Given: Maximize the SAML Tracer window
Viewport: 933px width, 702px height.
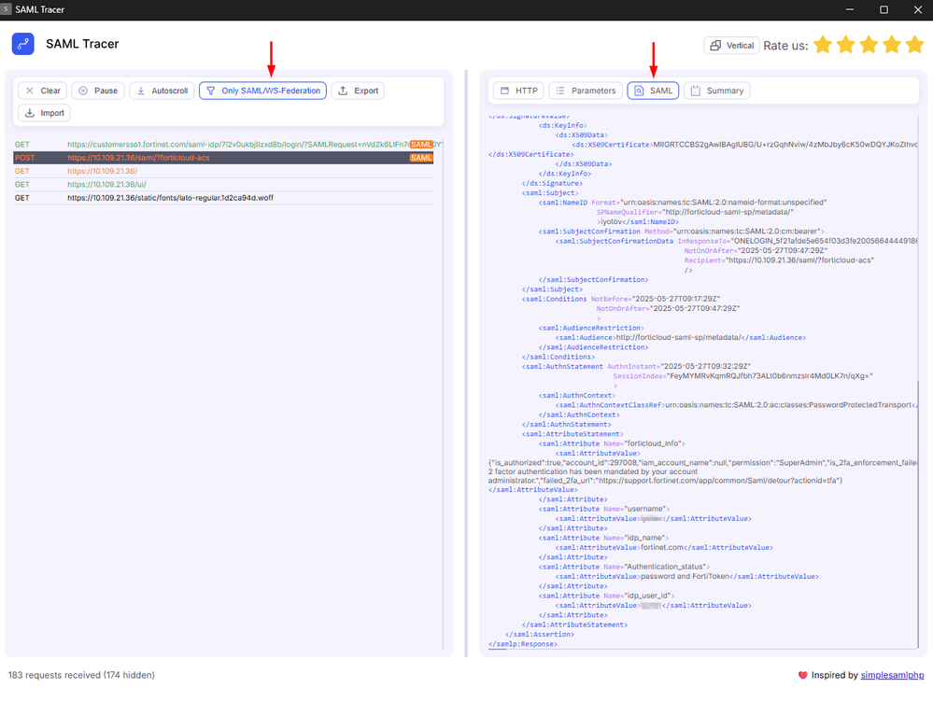Looking at the screenshot, I should (884, 9).
